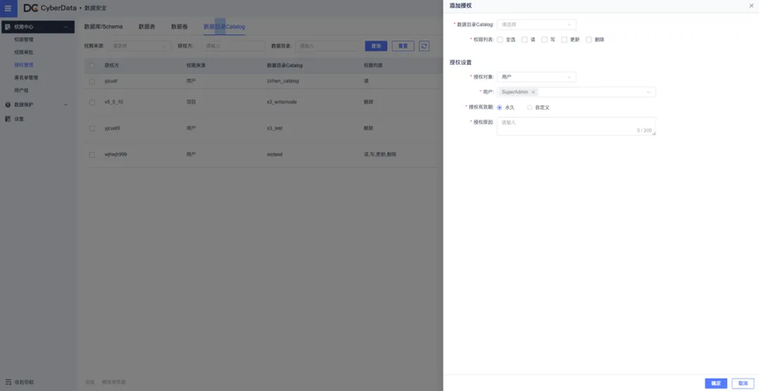This screenshot has width=759, height=391.
Task: Click the 数据目录 filter input field
Action: pos(327,46)
